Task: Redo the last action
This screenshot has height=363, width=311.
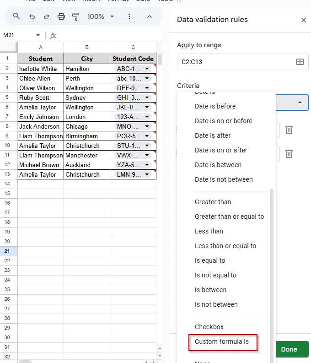Action: coord(47,16)
